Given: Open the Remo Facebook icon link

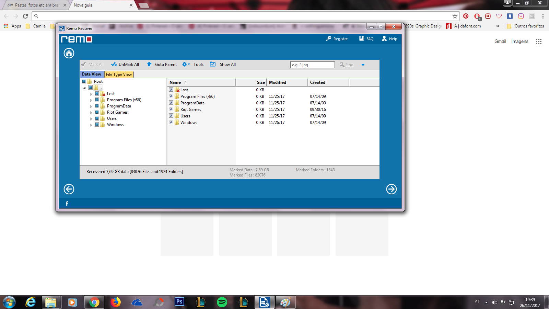Looking at the screenshot, I should tap(67, 204).
